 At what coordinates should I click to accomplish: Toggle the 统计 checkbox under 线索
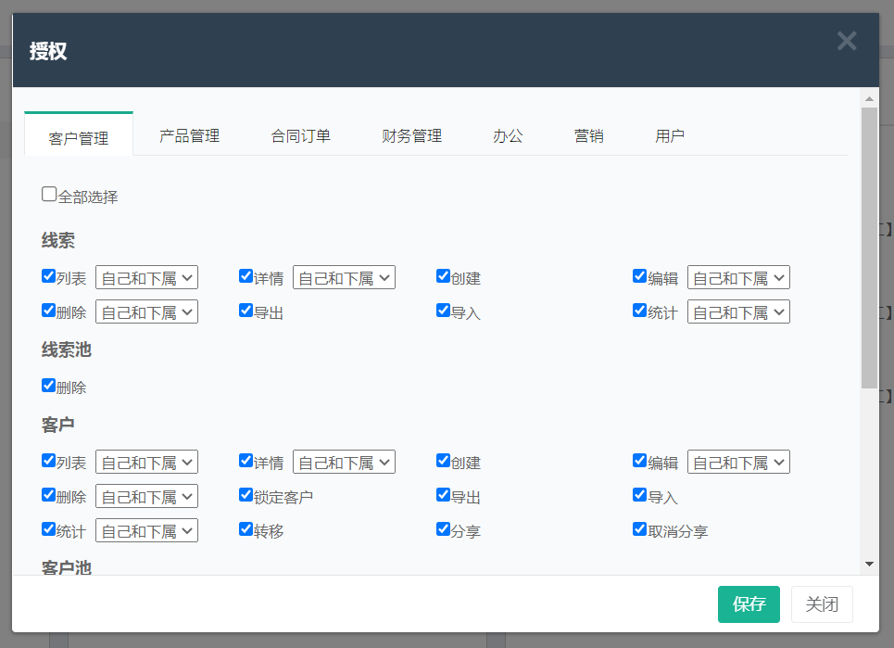tap(640, 311)
